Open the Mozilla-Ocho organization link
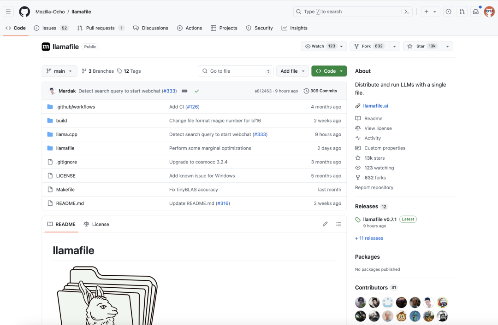 tap(50, 12)
